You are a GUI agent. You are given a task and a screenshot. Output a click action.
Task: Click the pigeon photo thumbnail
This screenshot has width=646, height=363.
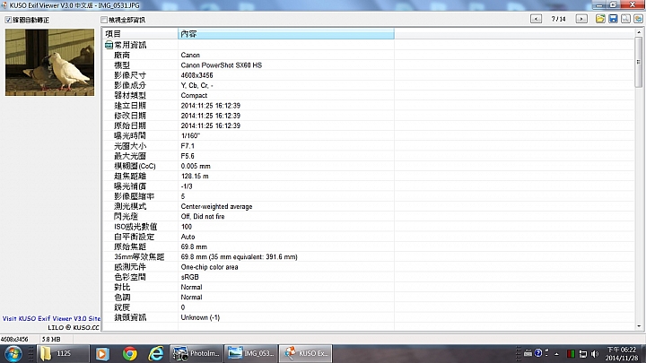pos(49,62)
